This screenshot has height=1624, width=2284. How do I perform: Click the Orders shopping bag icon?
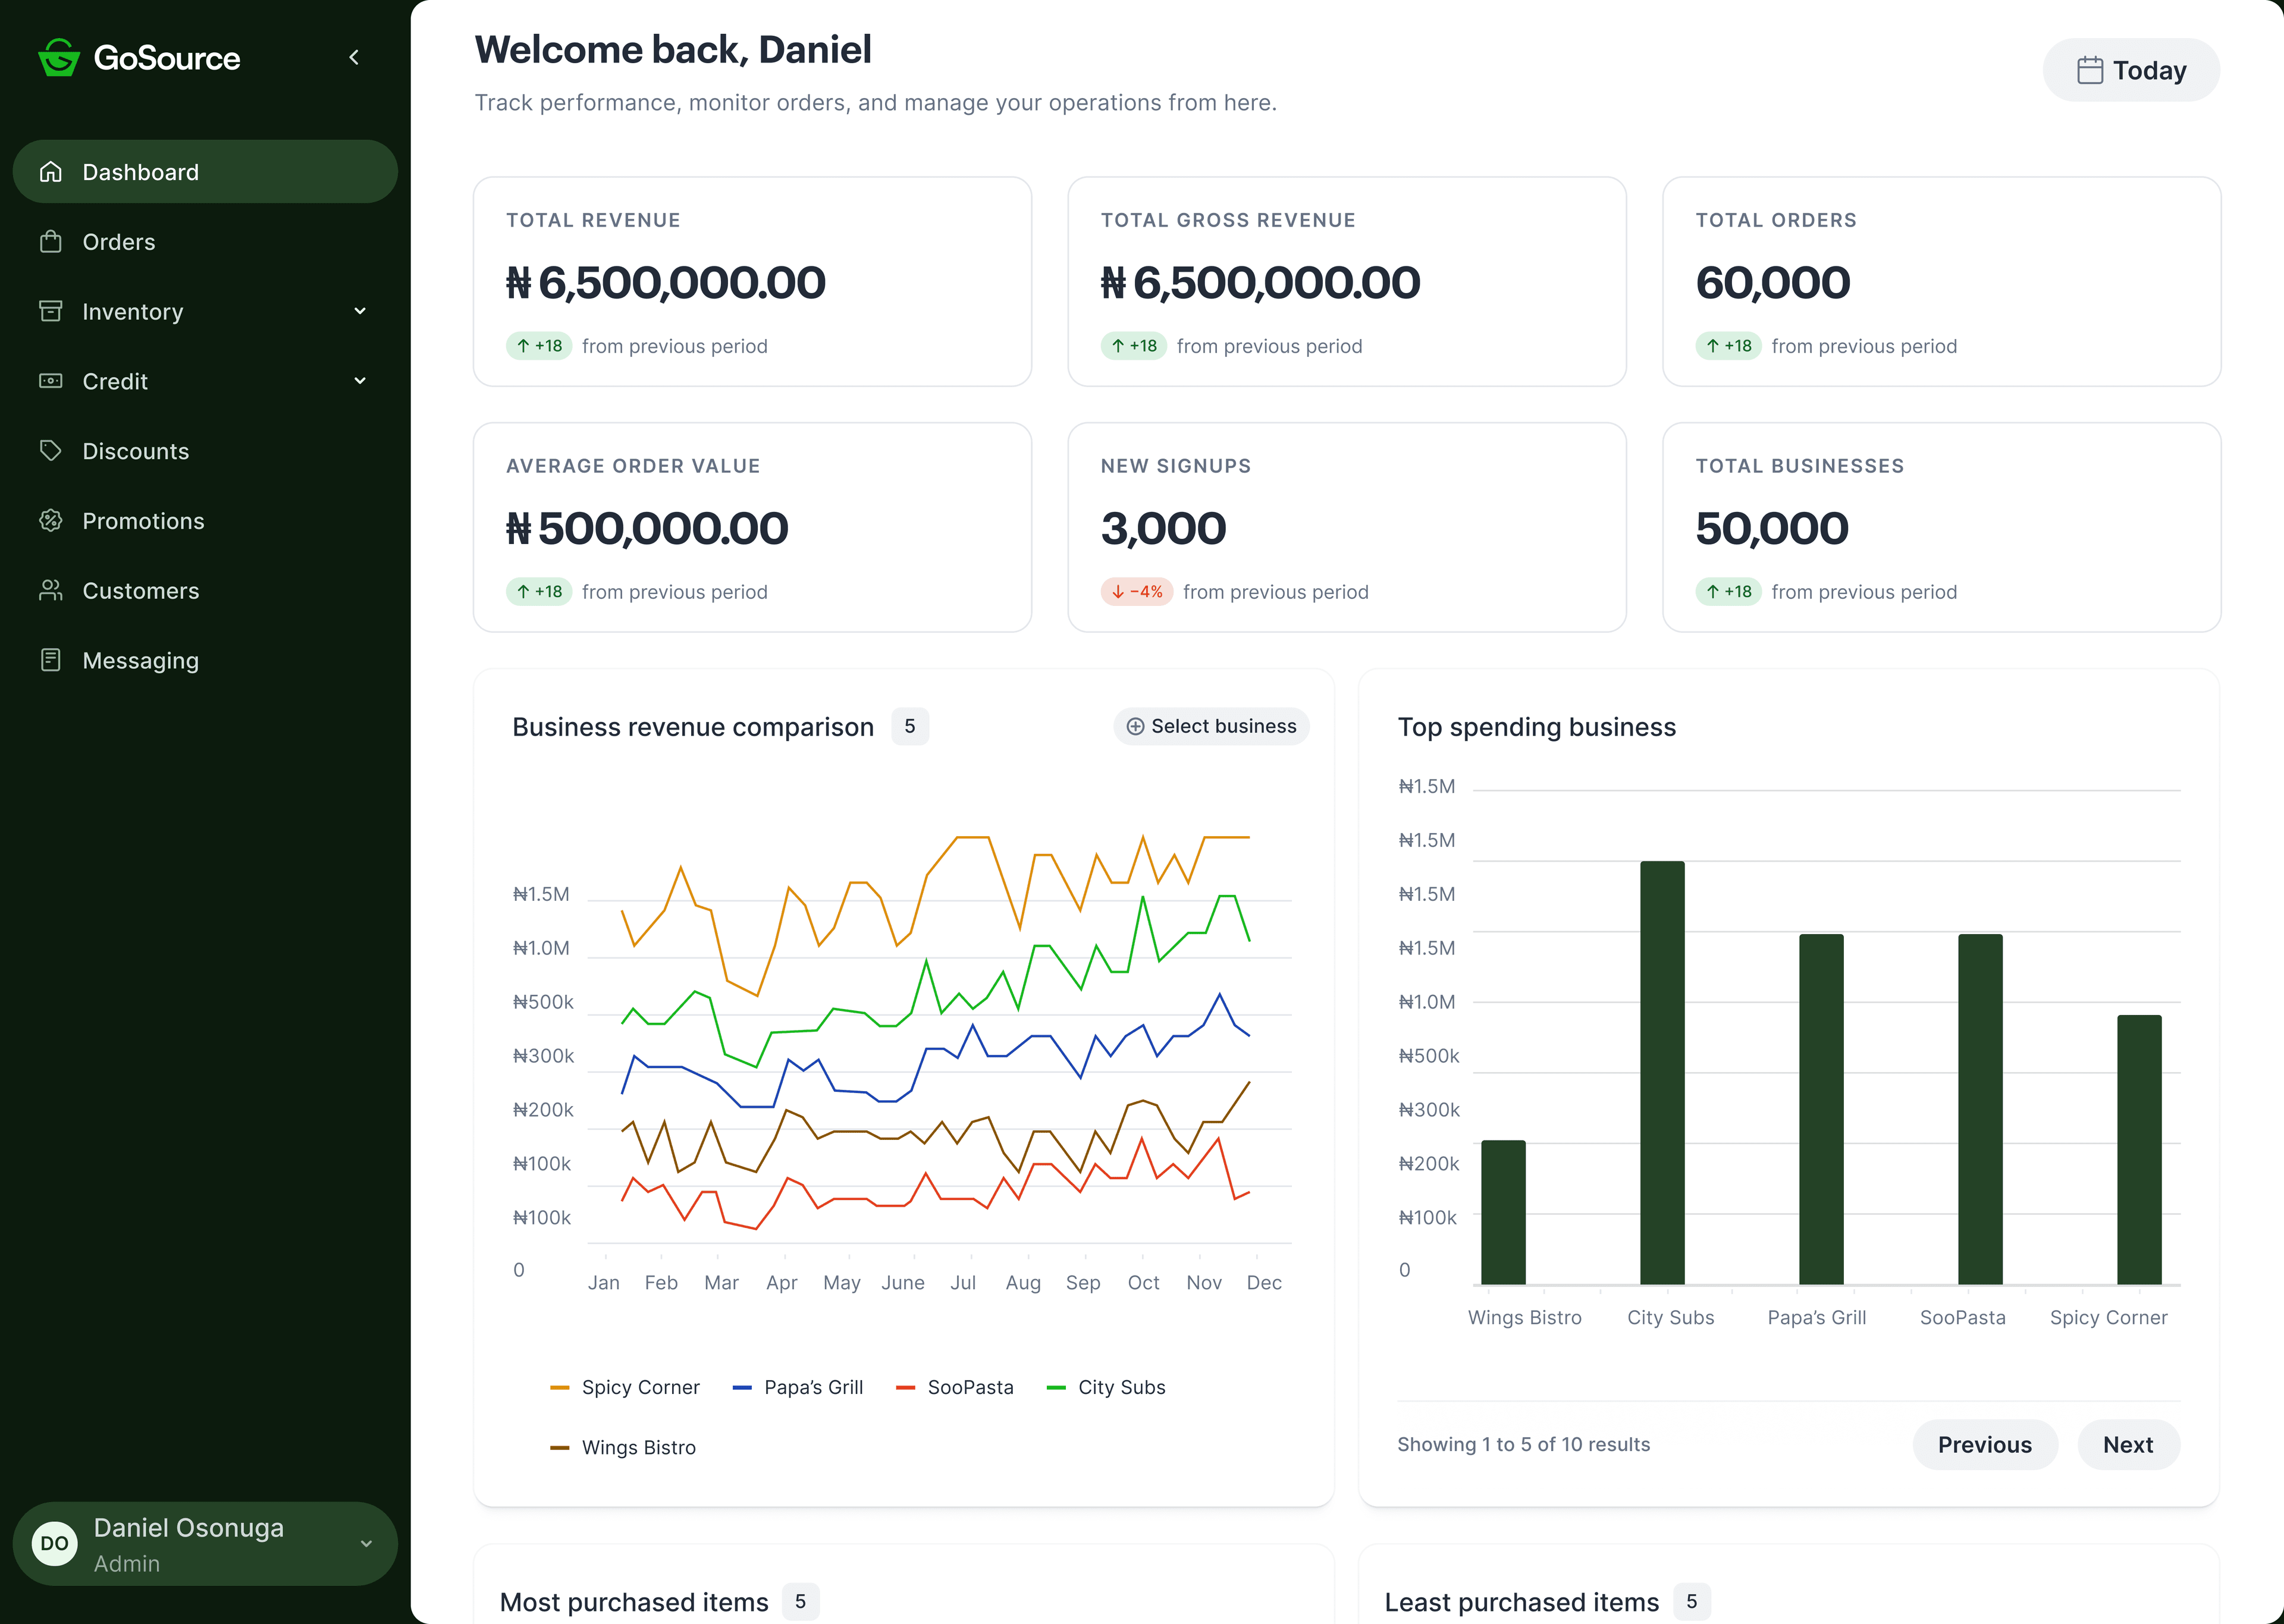[51, 242]
